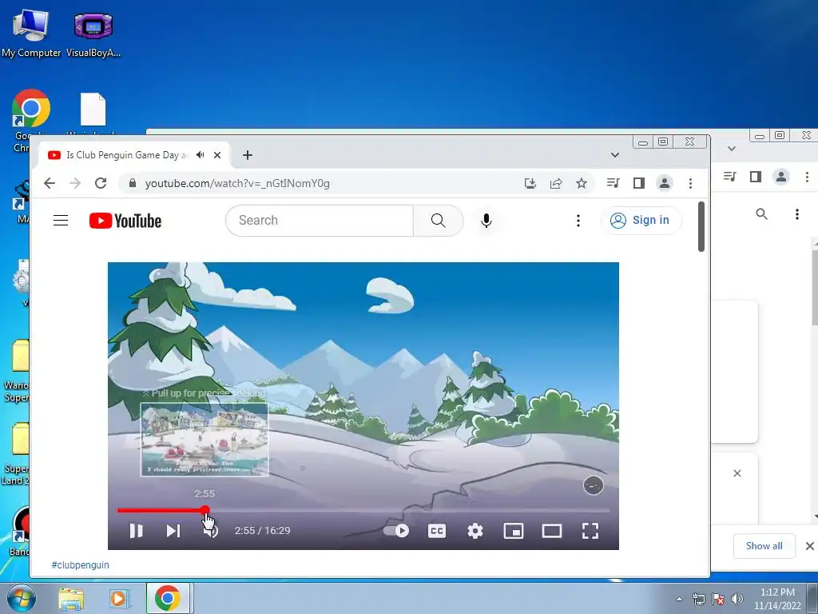Open media controls in the background Chrome window
Image resolution: width=818 pixels, height=614 pixels.
(x=730, y=177)
